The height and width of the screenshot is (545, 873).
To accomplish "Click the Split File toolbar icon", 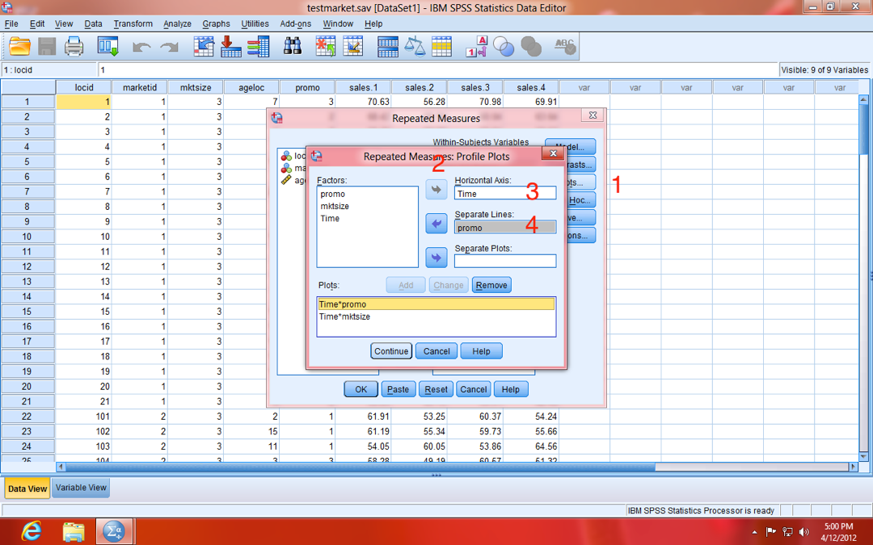I will [388, 47].
